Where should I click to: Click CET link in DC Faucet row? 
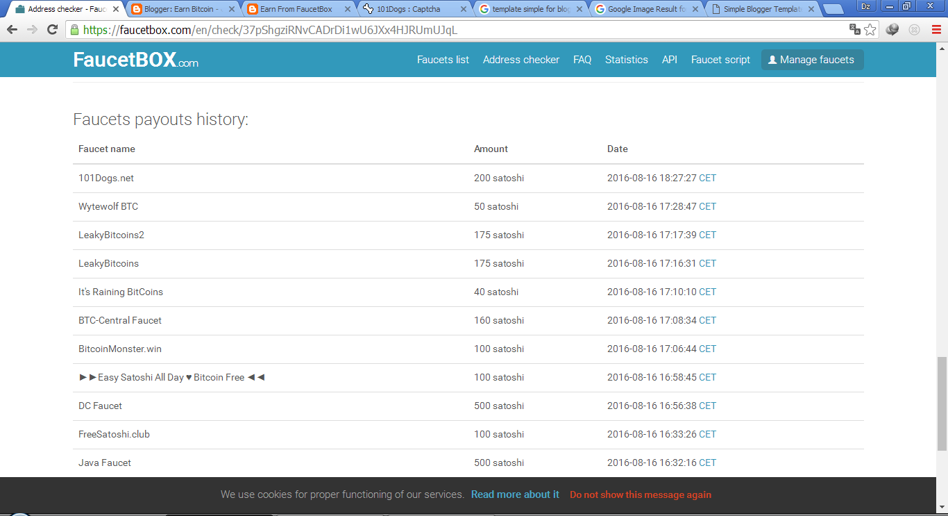(707, 406)
